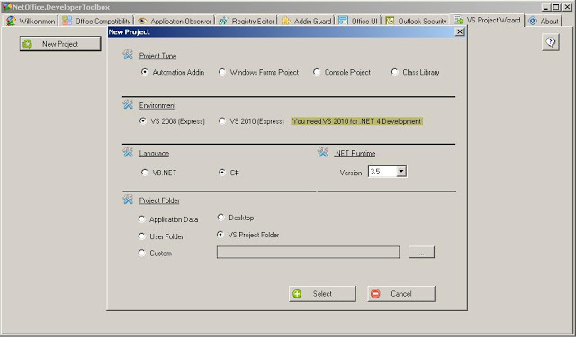Switch to Addin Guard tab
This screenshot has height=338, width=576.
(x=307, y=21)
